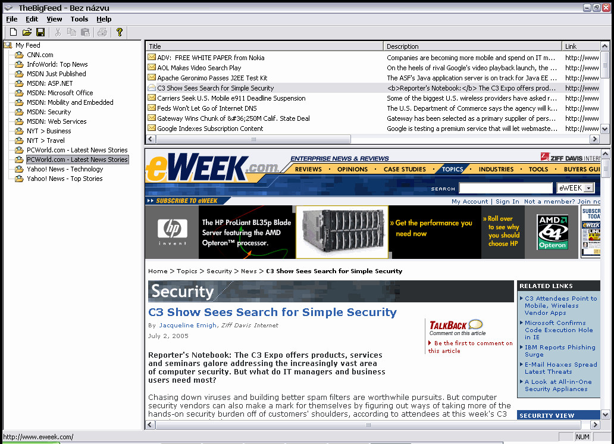Click the Link column header
This screenshot has height=444, width=614.
(x=581, y=46)
